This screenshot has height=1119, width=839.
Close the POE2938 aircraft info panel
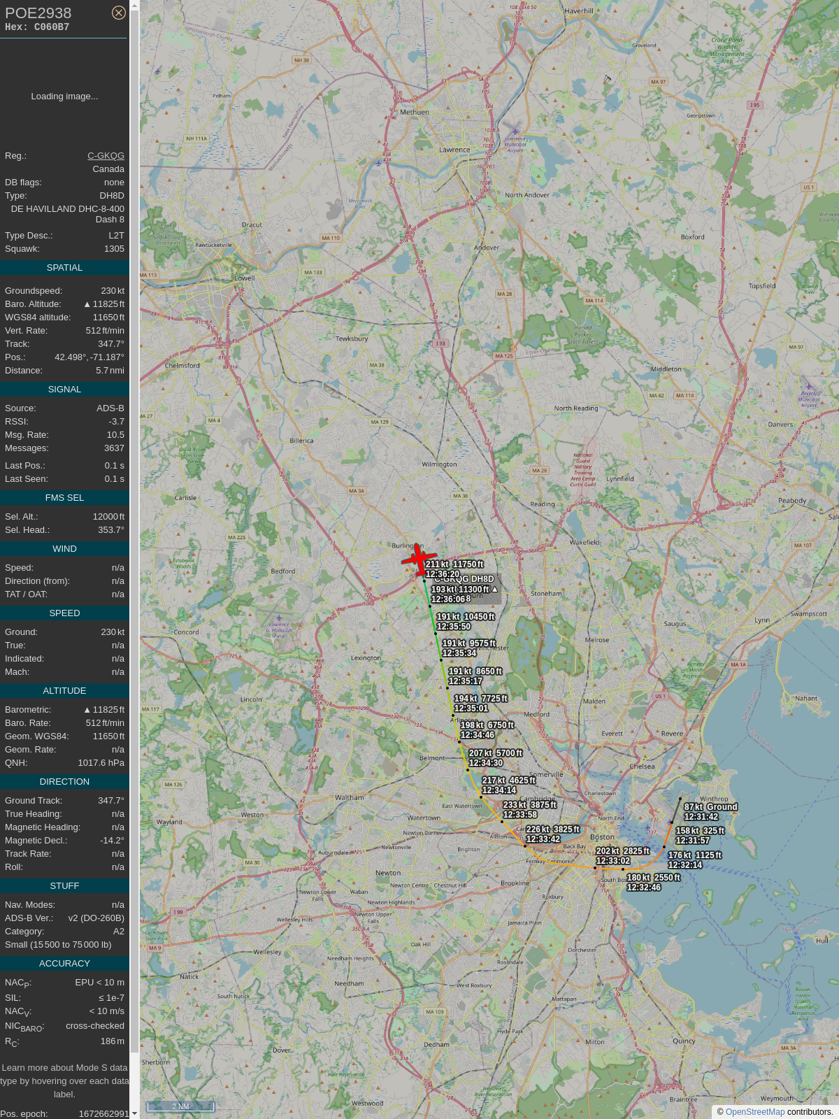pos(119,13)
